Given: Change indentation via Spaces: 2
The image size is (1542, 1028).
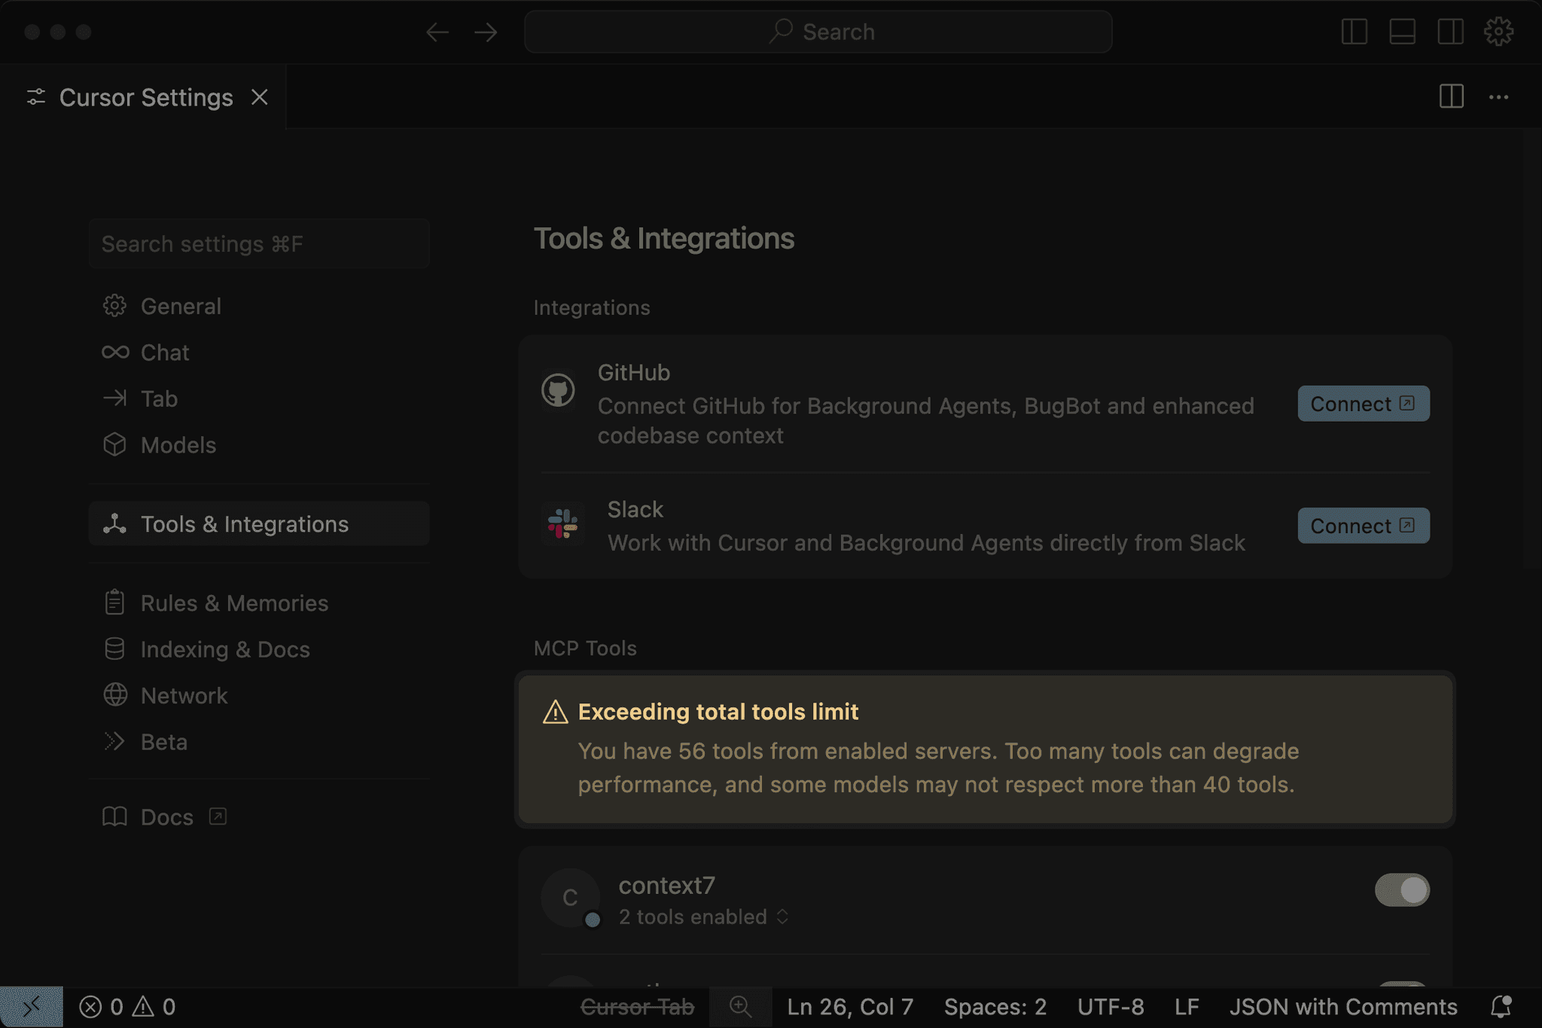Looking at the screenshot, I should click(995, 1007).
